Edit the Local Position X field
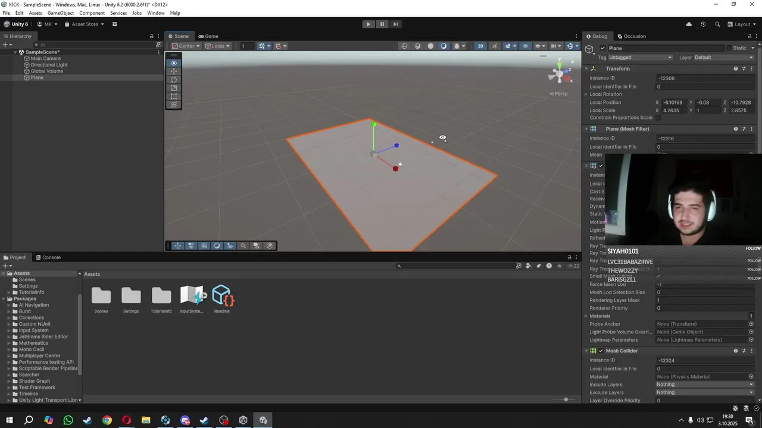The height and width of the screenshot is (428, 762). click(674, 102)
